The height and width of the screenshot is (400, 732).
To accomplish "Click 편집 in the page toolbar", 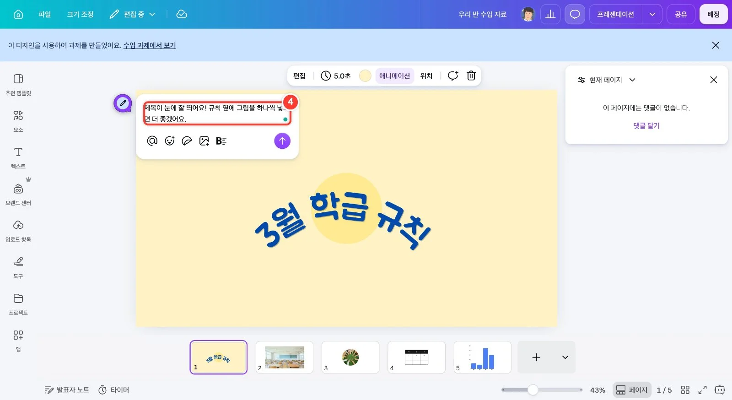I will (299, 76).
